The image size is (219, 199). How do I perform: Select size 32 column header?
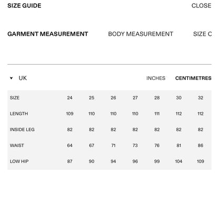click(201, 98)
